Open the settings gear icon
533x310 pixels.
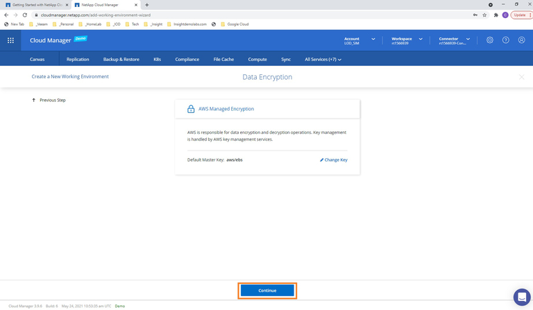490,40
